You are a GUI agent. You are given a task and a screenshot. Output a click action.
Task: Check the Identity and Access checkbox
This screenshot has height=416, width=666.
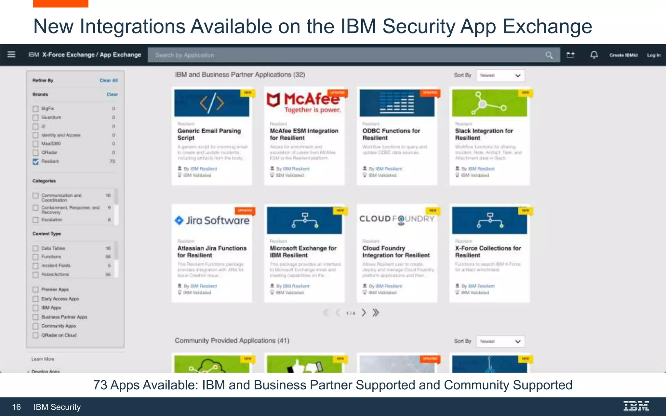coord(35,135)
